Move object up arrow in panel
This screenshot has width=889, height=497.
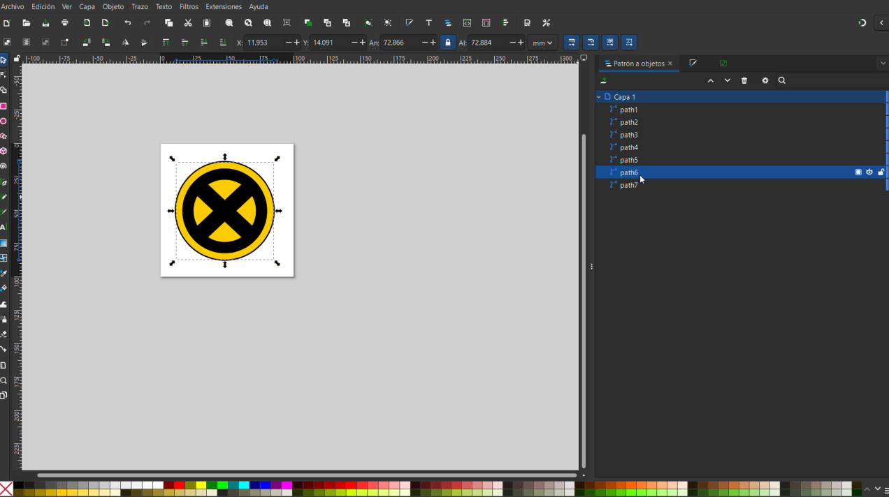tap(711, 80)
